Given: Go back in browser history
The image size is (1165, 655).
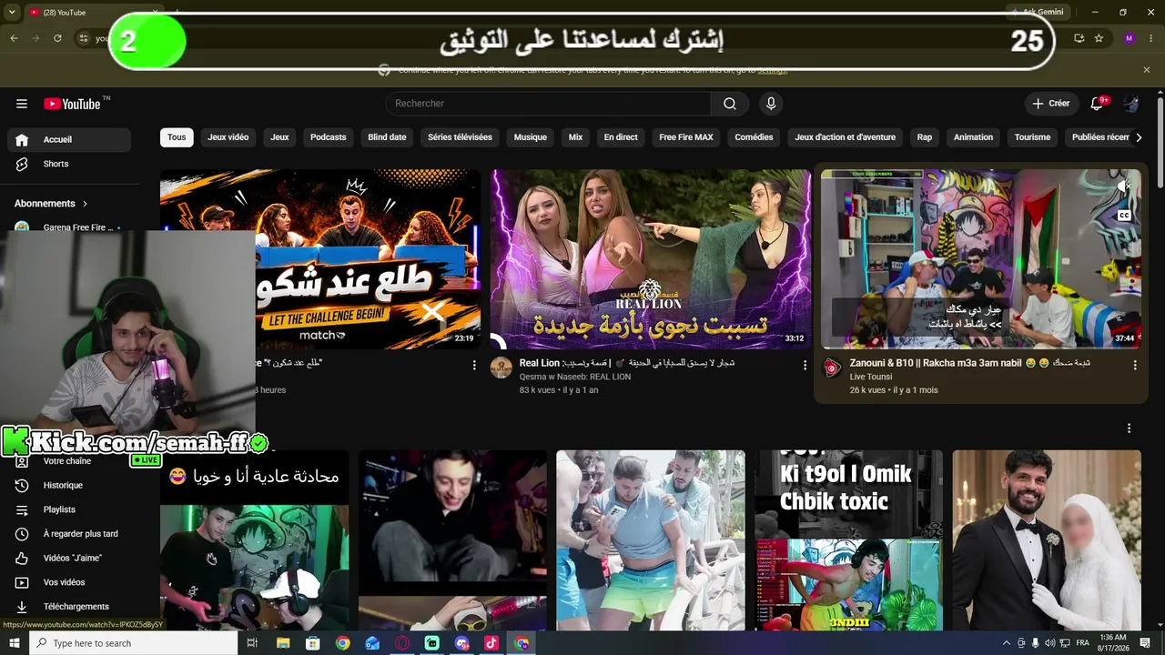Looking at the screenshot, I should [x=14, y=38].
